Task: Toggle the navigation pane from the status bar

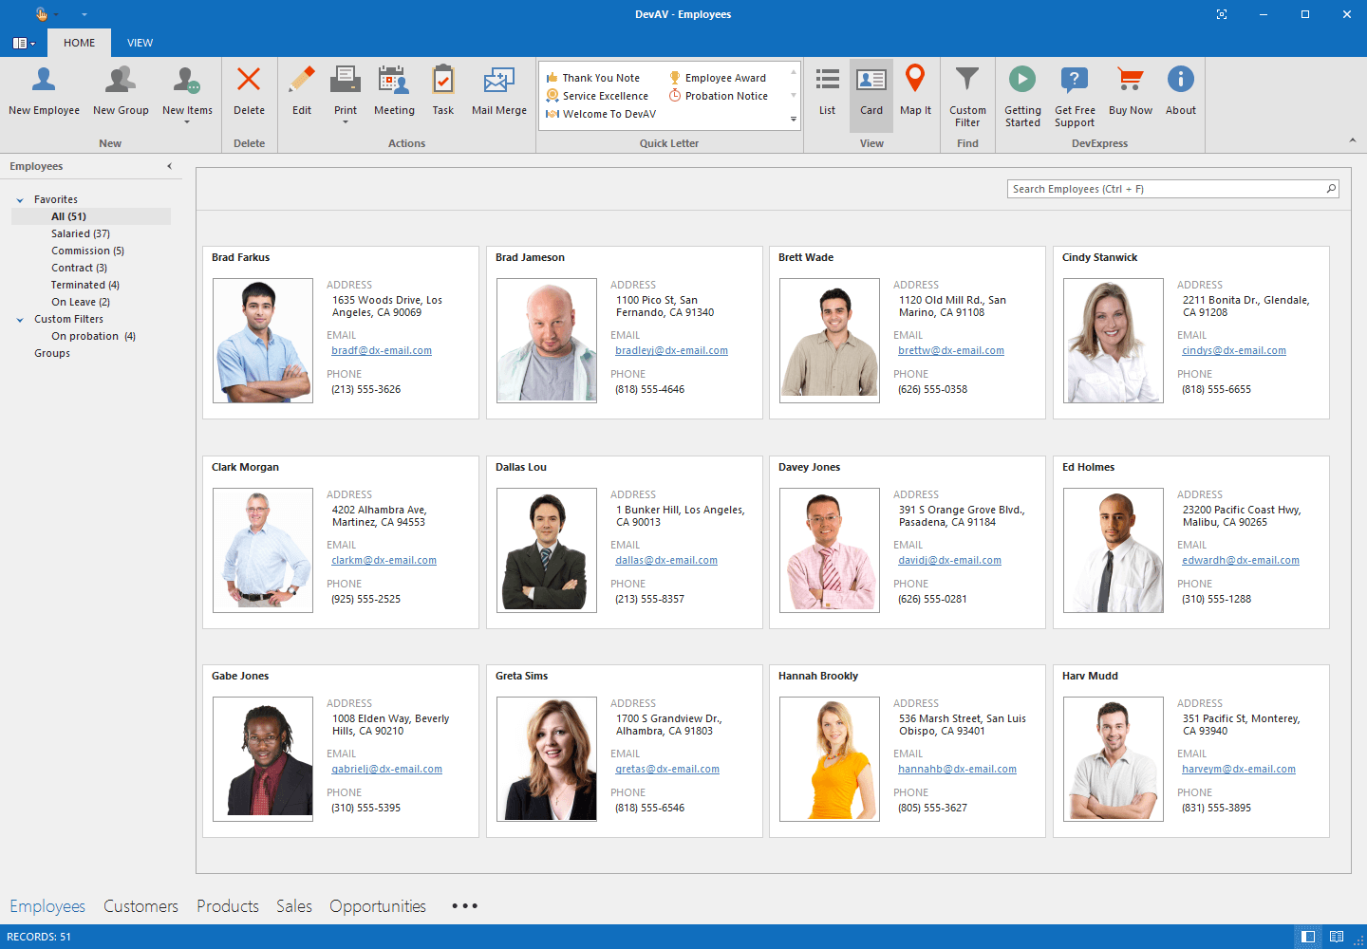Action: (x=1308, y=937)
